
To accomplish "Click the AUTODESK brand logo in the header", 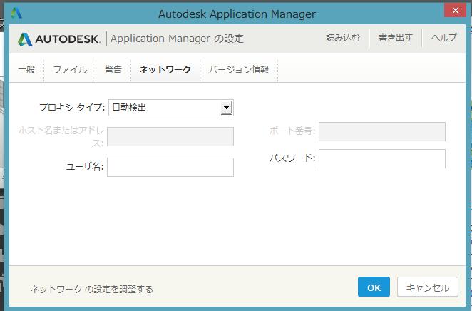I will coord(58,39).
